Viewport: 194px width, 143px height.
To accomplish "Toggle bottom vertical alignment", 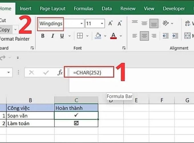I will click(154, 23).
